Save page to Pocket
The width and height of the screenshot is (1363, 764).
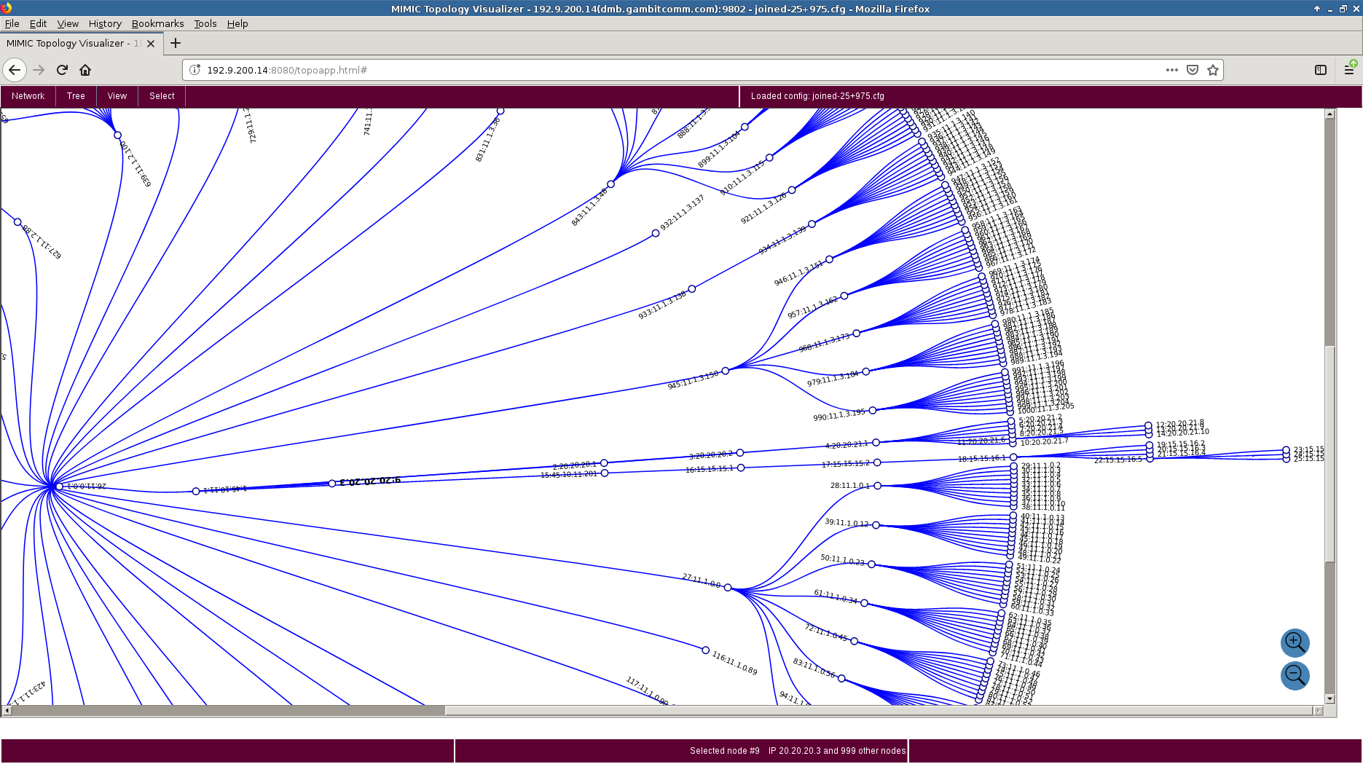click(1193, 70)
